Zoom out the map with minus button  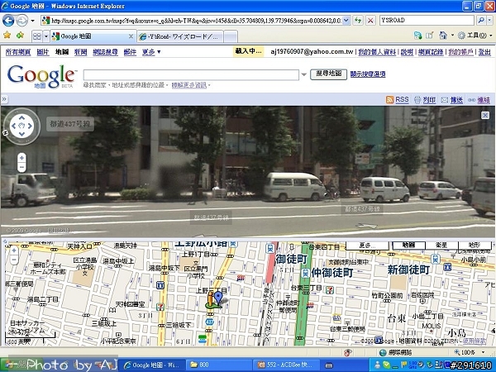(x=13, y=260)
